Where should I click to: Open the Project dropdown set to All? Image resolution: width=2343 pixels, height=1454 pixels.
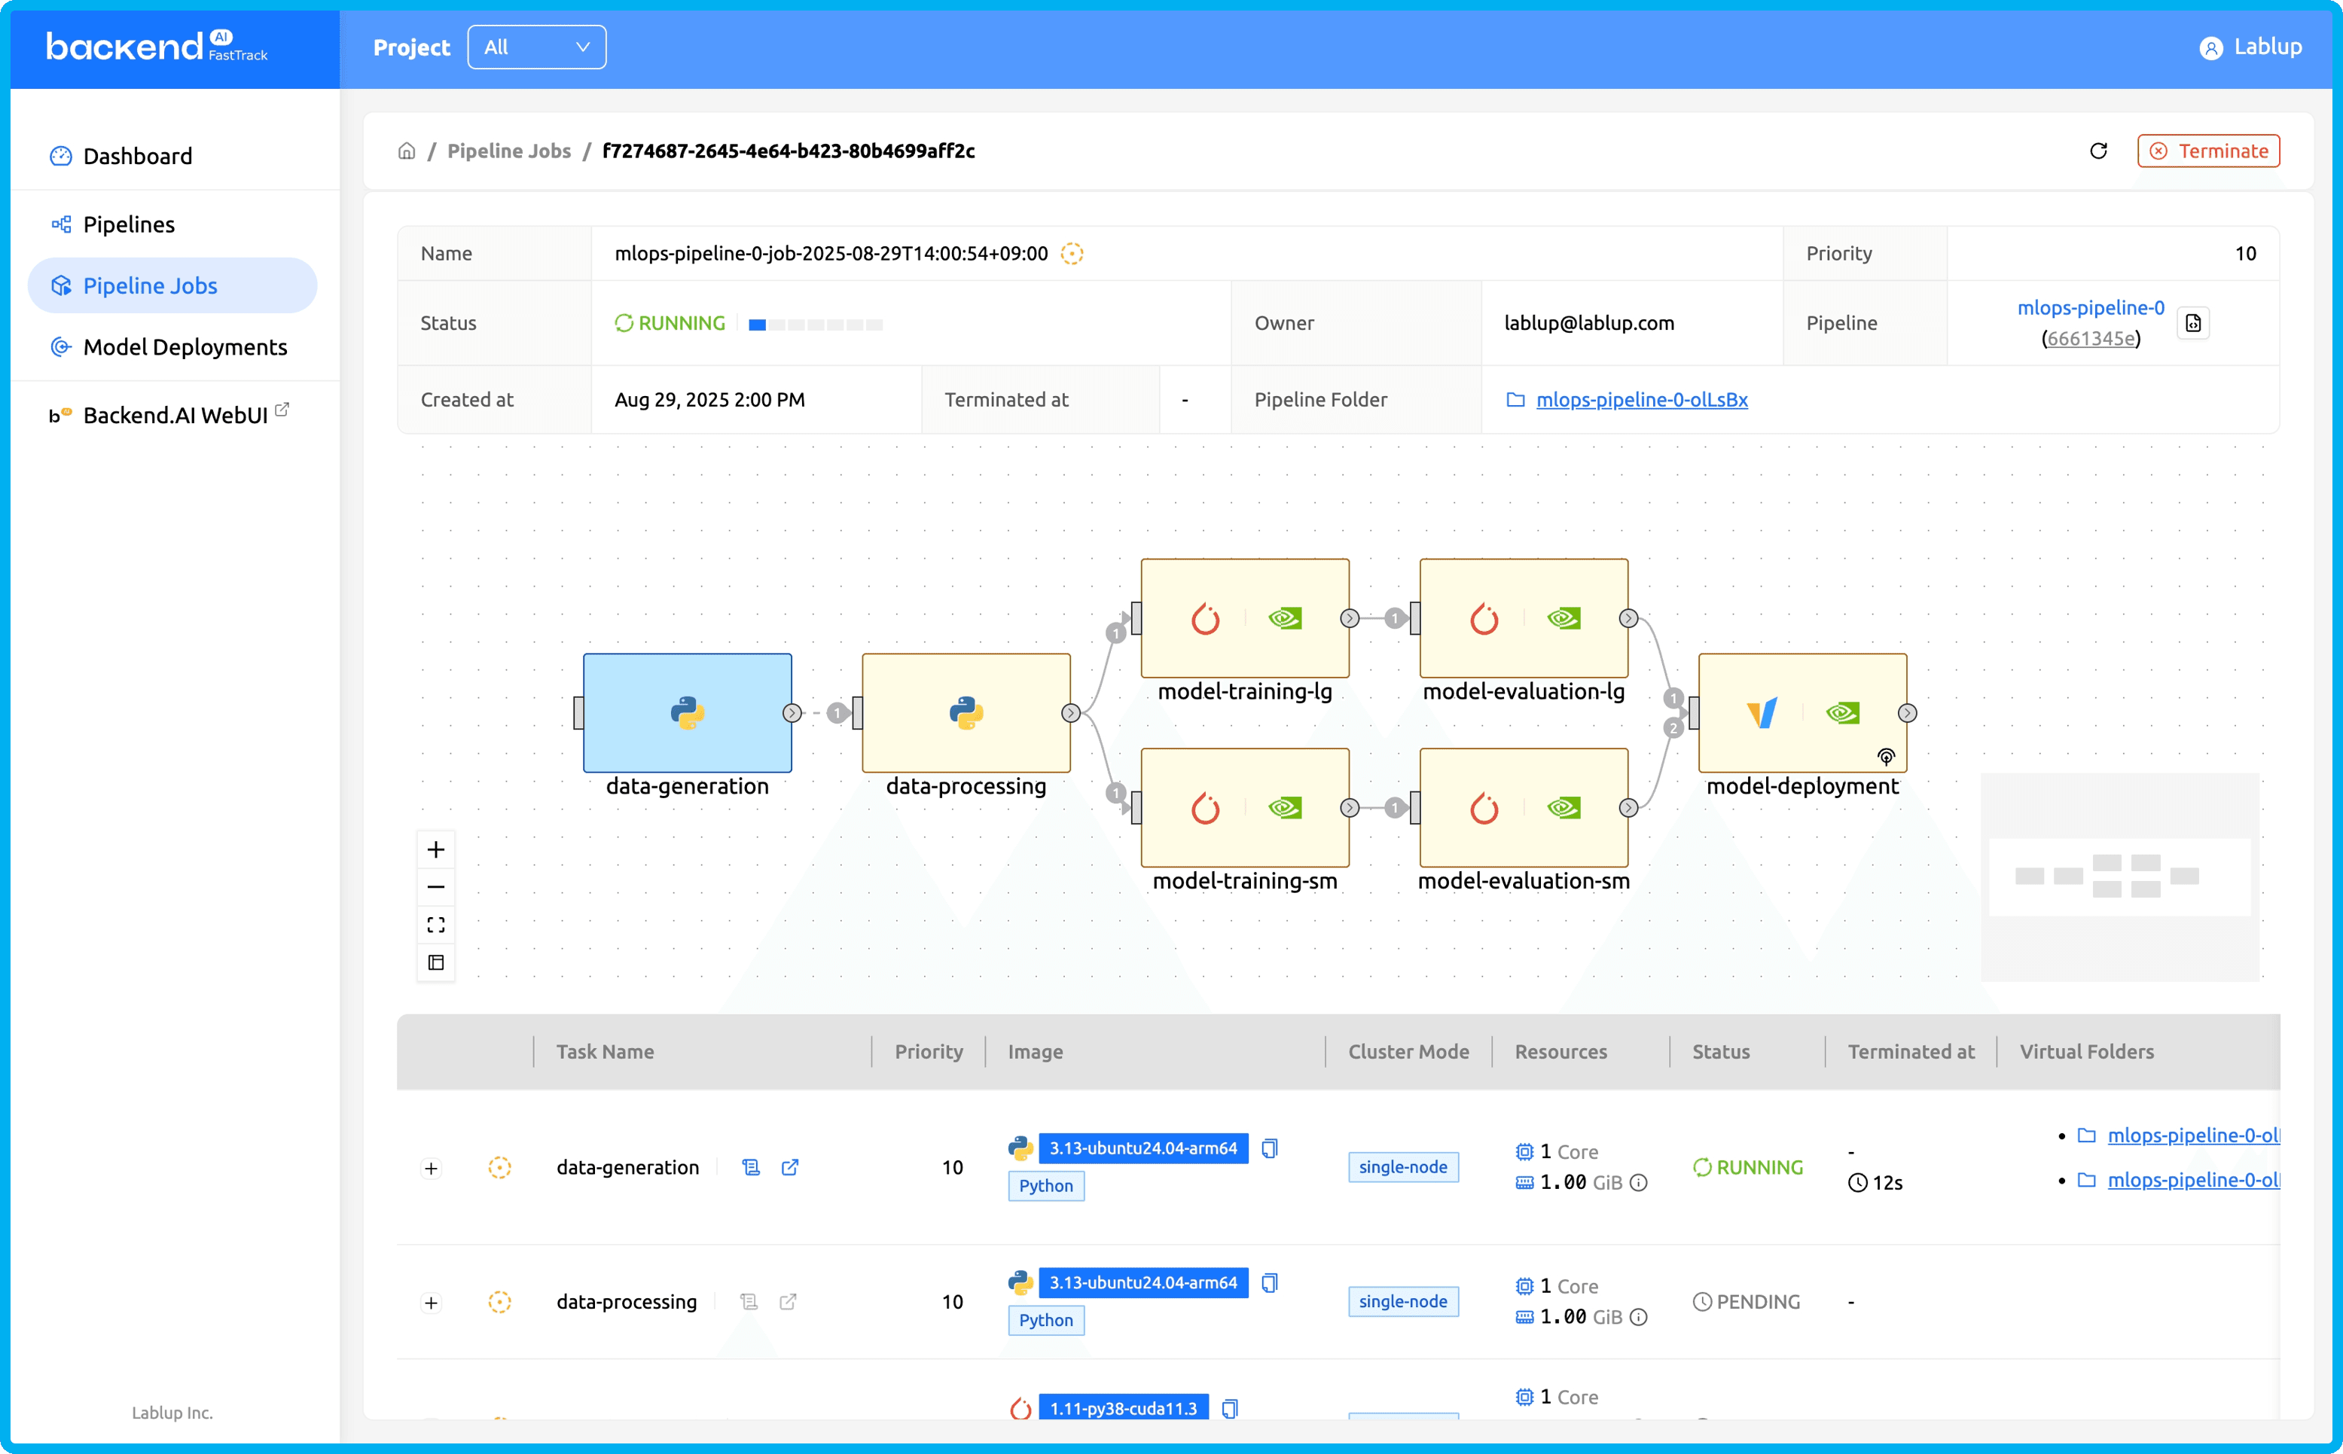(x=537, y=47)
